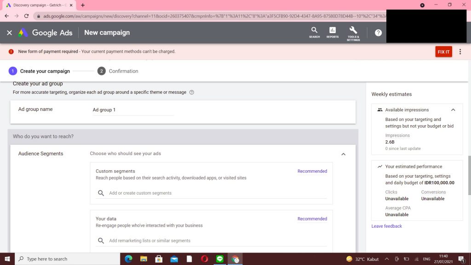This screenshot has height=265, width=471.
Task: Click the Recommended label on Custom segments
Action: point(312,171)
